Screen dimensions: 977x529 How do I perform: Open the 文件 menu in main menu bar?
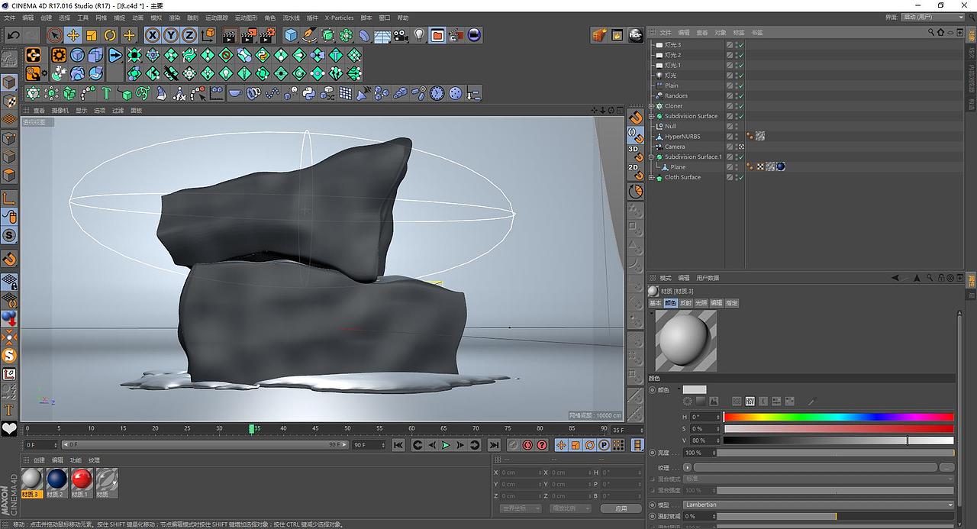click(9, 18)
